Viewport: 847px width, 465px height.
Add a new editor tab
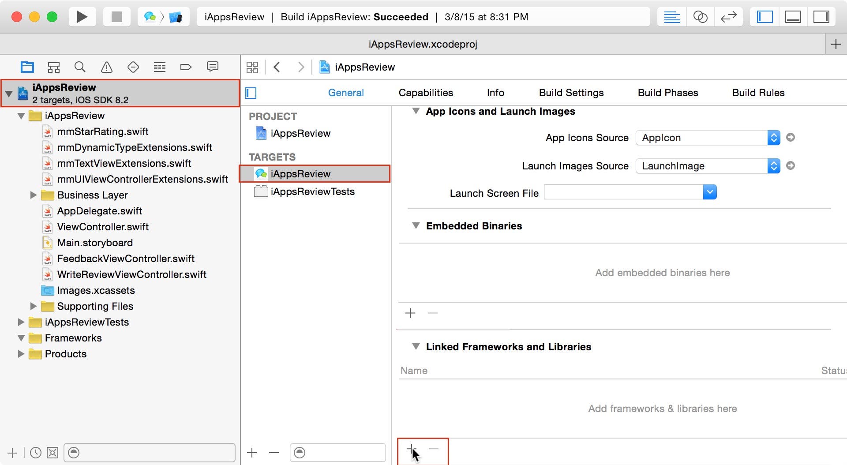pyautogui.click(x=836, y=44)
